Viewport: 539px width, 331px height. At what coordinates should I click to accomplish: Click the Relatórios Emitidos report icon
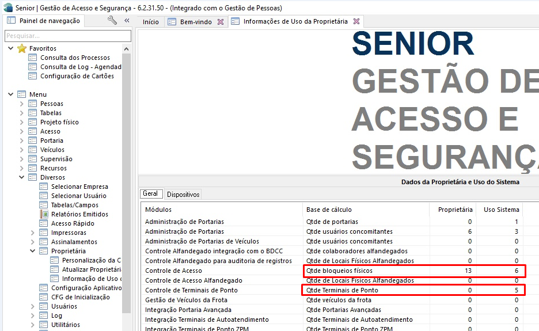[x=44, y=214]
